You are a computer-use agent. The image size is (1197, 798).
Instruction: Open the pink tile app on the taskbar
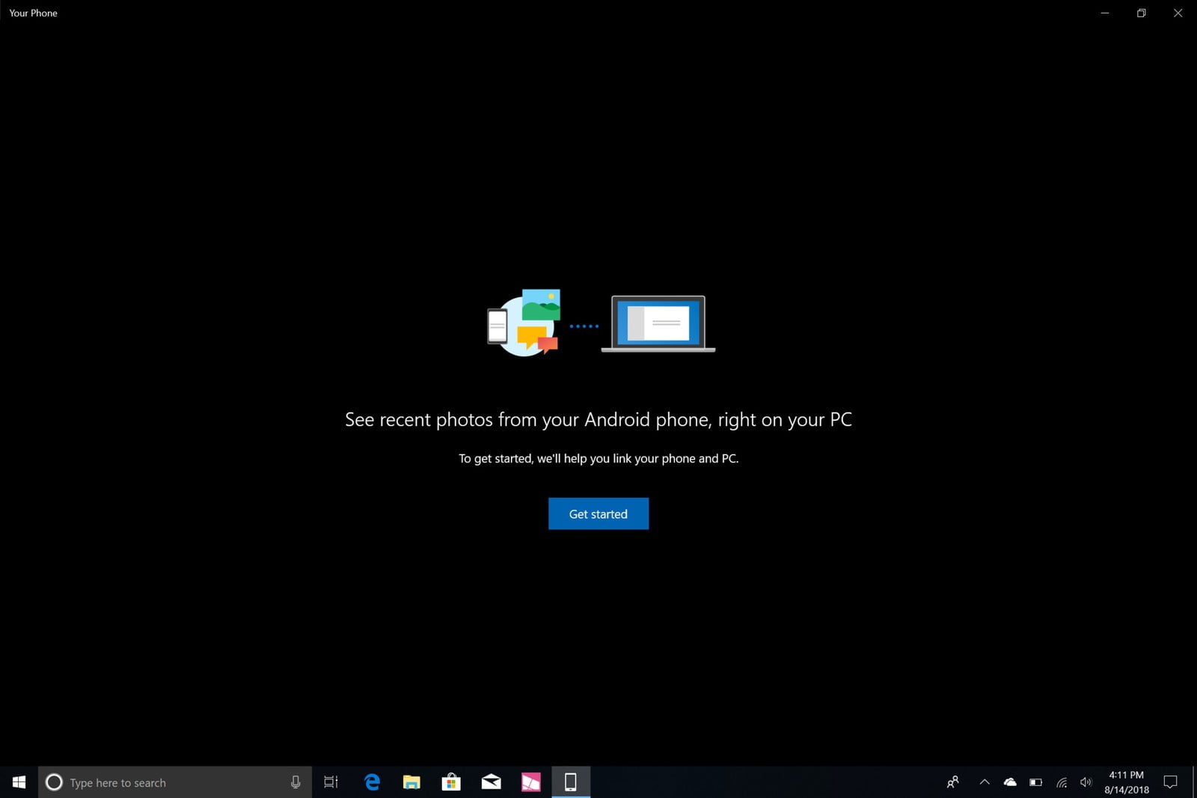coord(530,782)
